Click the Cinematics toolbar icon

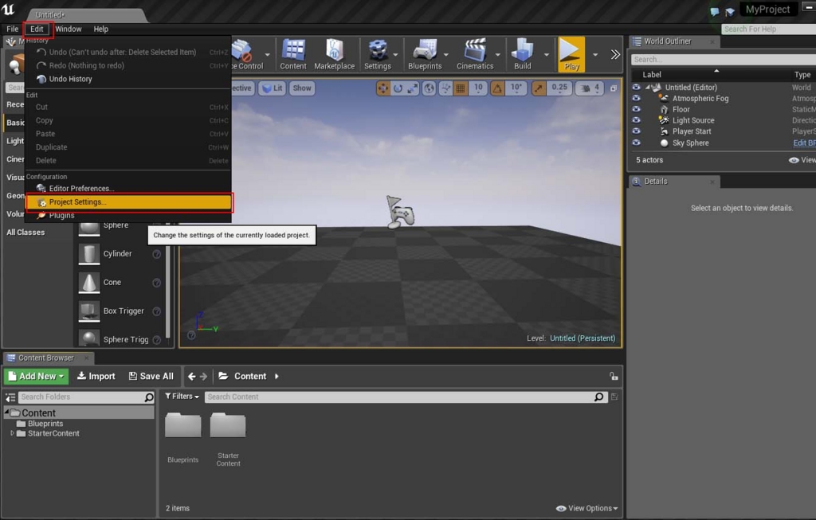475,55
